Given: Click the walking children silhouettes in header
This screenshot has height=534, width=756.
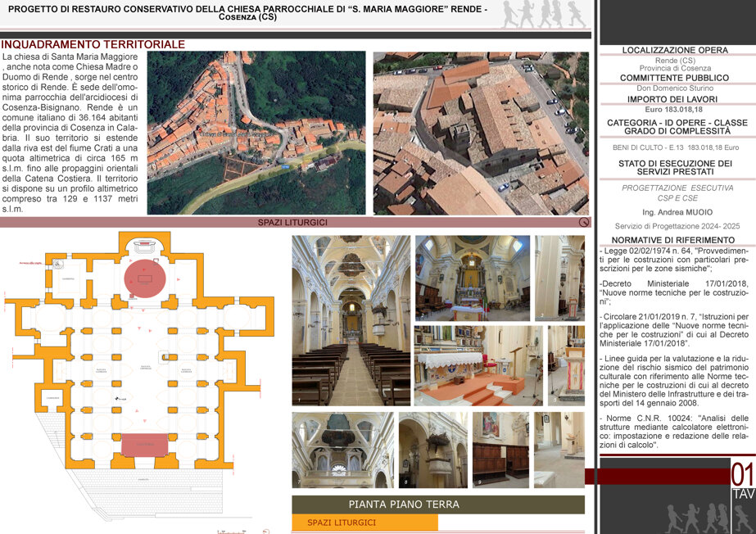Looking at the screenshot, I should [544, 15].
